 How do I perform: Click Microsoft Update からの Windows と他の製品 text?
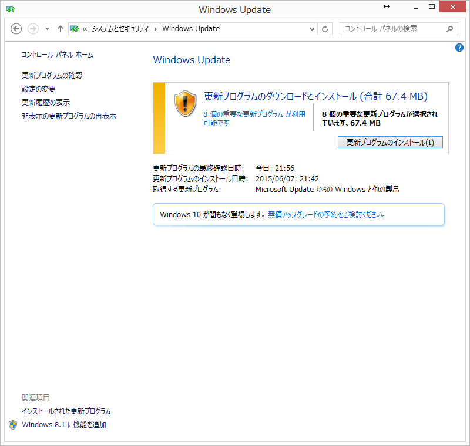coord(327,190)
